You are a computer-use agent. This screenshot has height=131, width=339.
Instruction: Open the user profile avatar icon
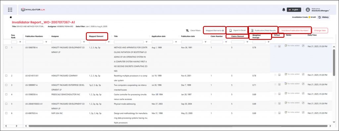(x=308, y=10)
